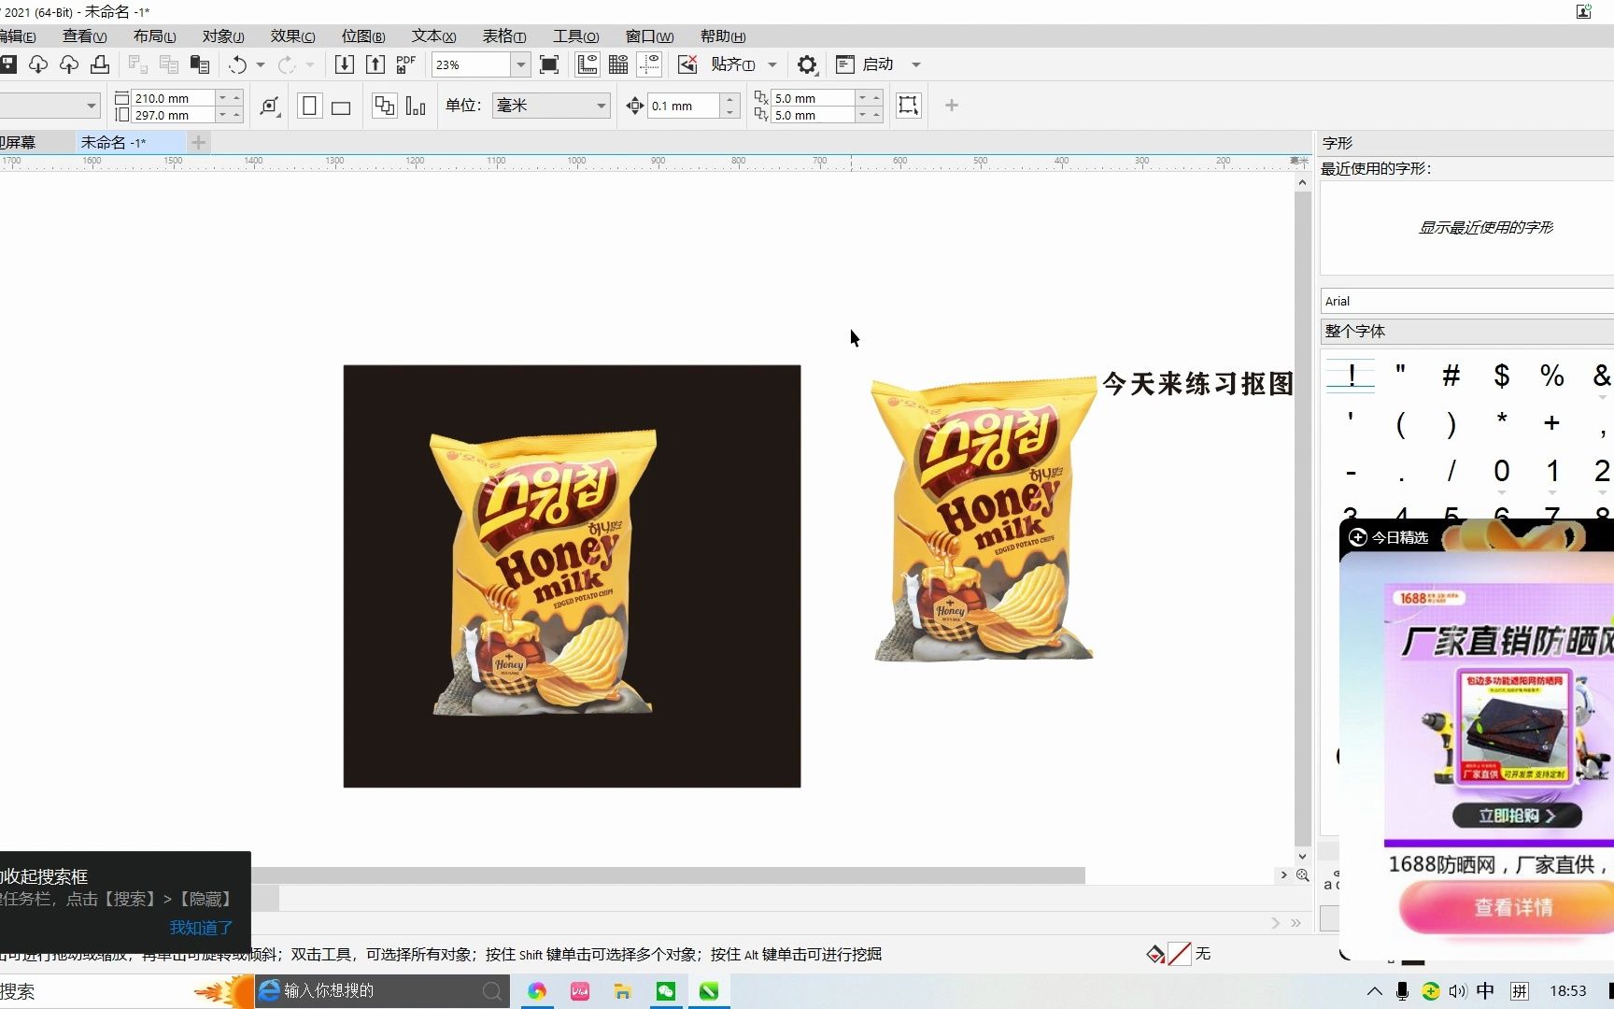Click the apply to current page icon
Screen dimensions: 1614x1009
(416, 106)
